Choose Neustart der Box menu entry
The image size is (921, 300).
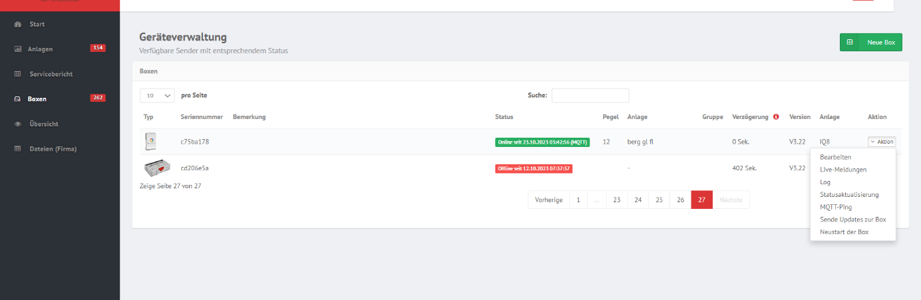tap(844, 232)
